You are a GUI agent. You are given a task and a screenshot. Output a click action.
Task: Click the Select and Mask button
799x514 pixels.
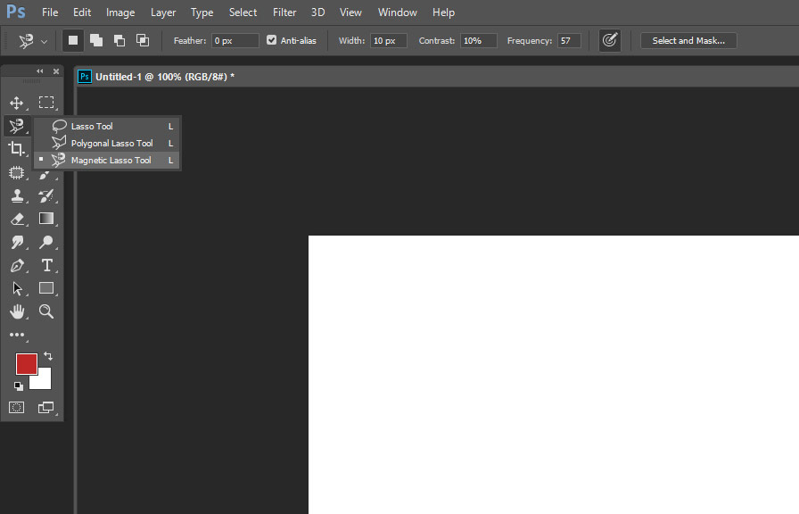coord(688,40)
